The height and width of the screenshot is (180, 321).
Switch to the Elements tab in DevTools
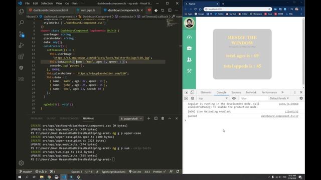click(206, 92)
